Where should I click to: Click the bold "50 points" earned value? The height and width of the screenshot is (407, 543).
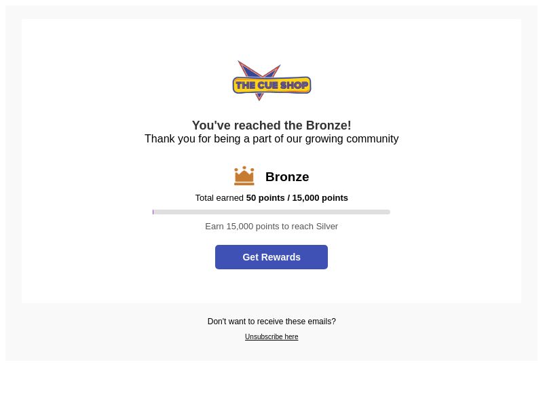[265, 198]
